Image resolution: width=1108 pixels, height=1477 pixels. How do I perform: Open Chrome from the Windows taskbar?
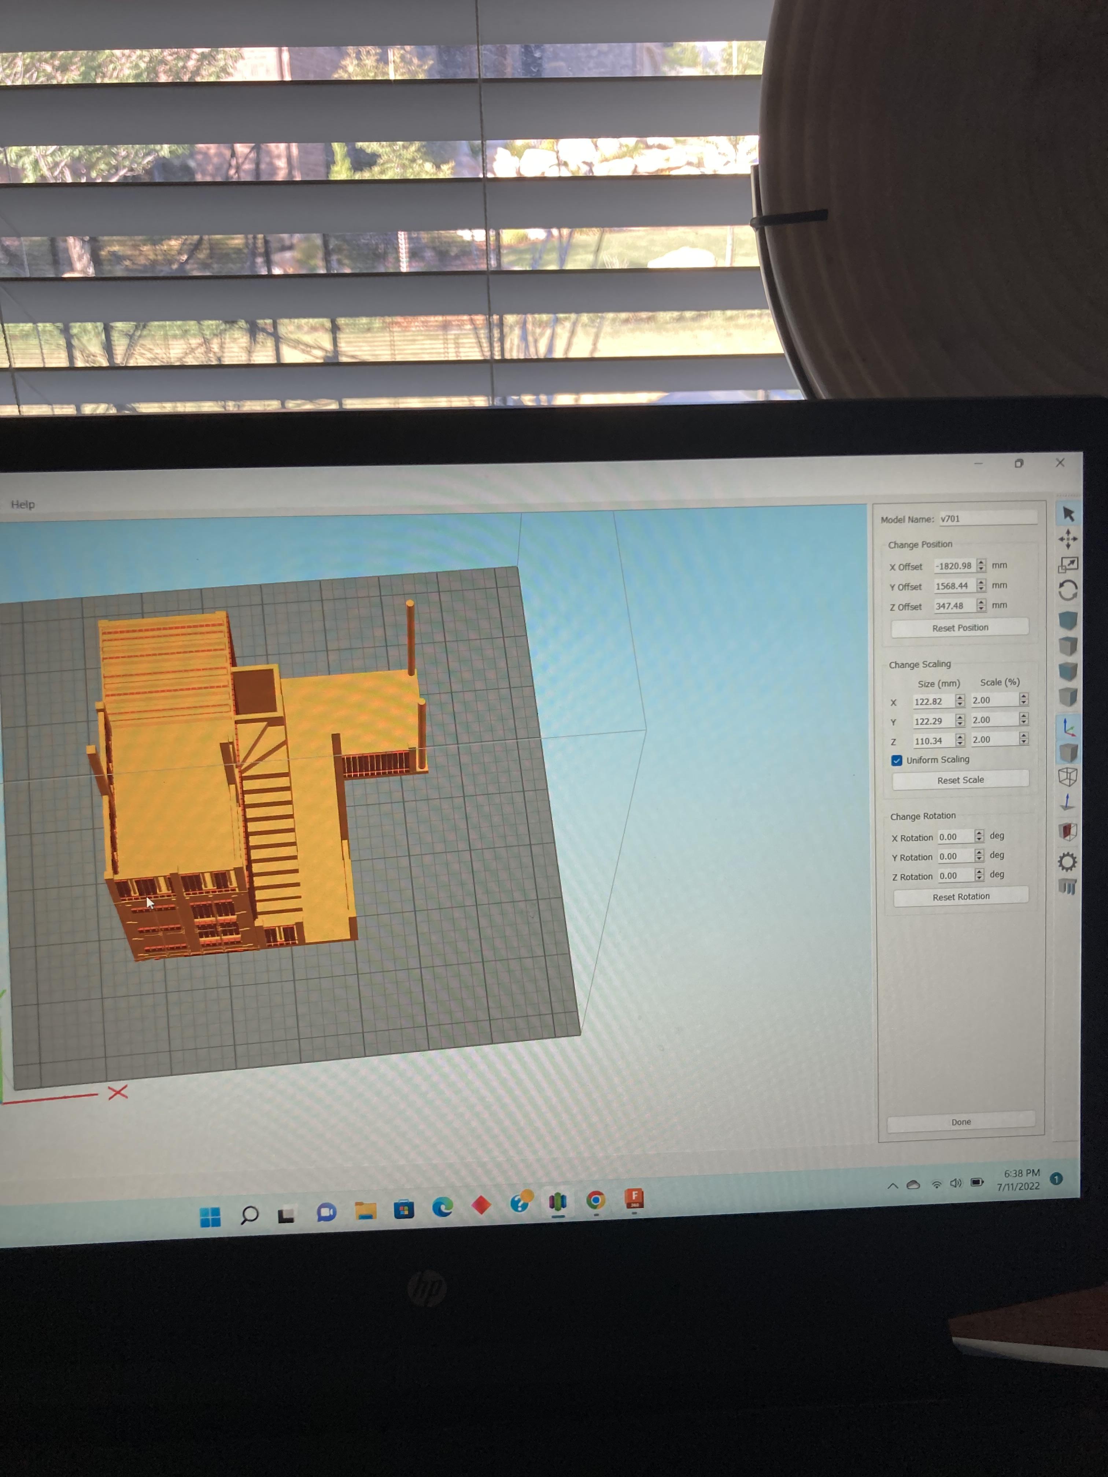coord(595,1200)
